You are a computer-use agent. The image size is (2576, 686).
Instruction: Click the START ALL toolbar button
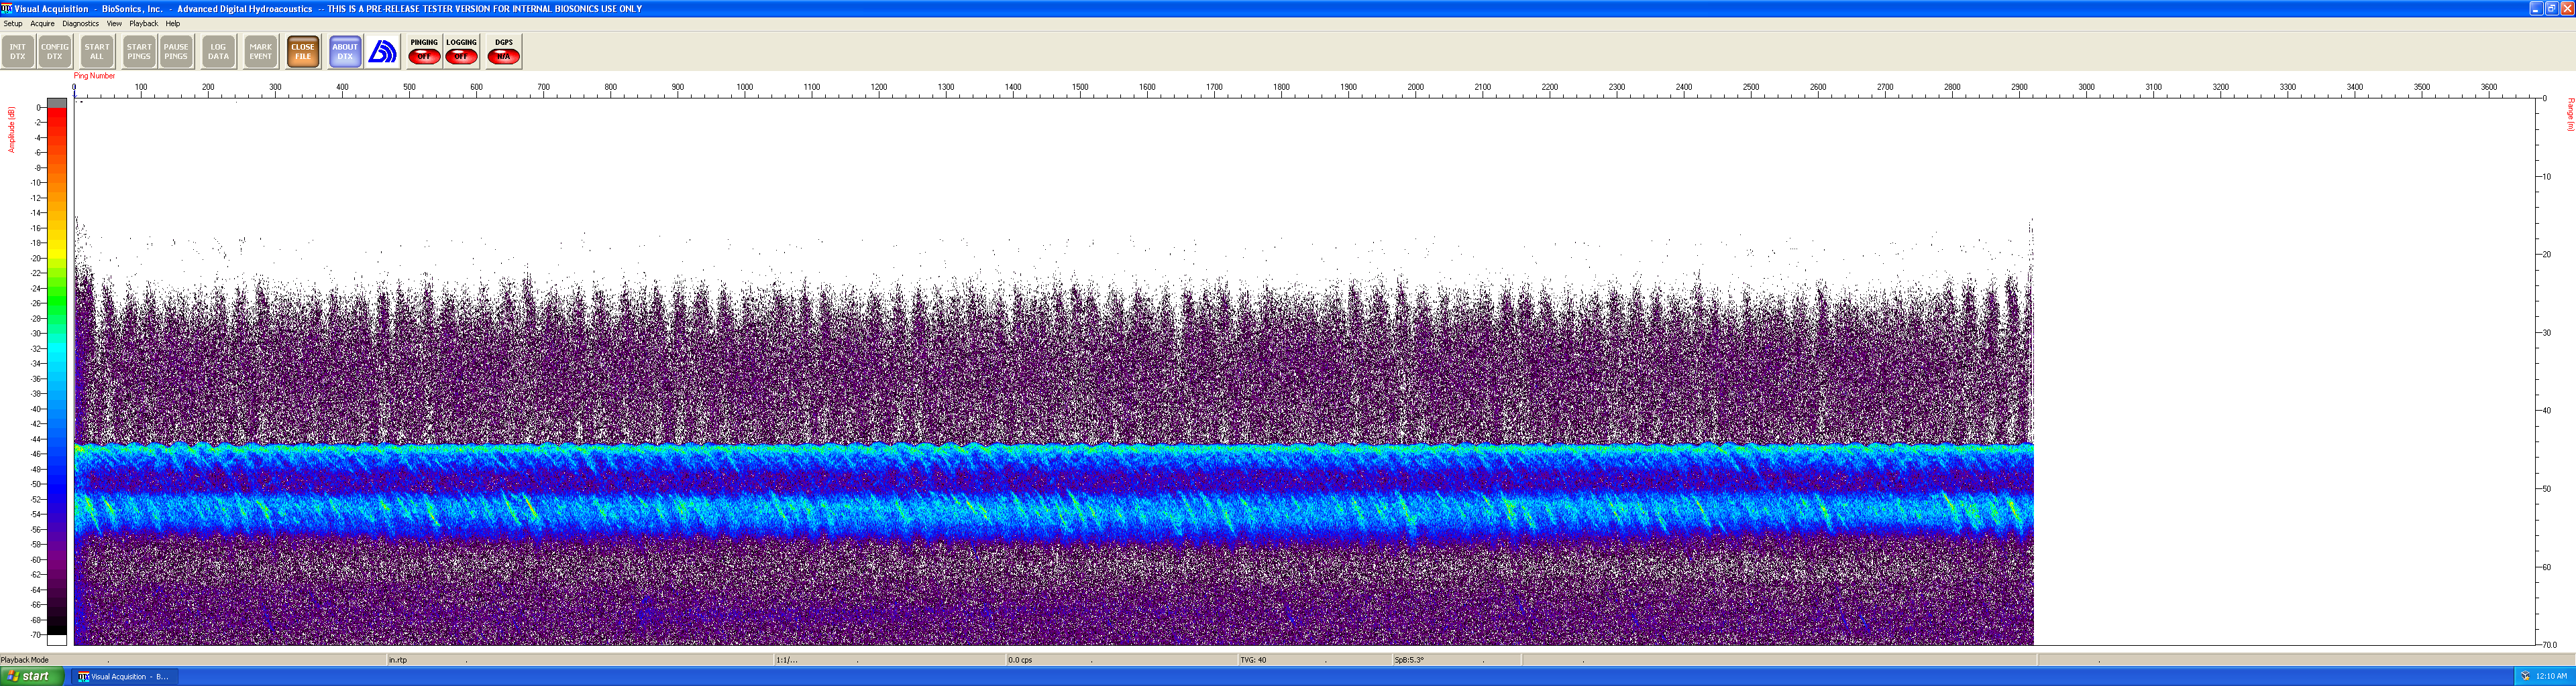tap(97, 52)
